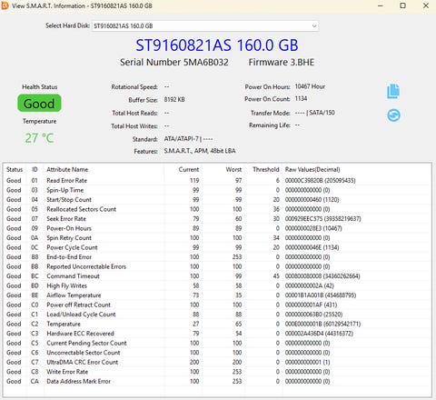Click raw value 000000000460 (1120)
This screenshot has width=436, height=400.
(312, 200)
